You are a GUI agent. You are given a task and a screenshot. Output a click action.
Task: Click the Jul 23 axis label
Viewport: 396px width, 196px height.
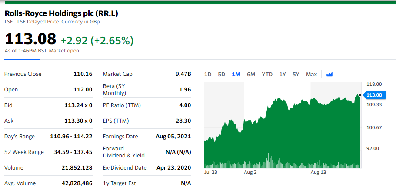pyautogui.click(x=211, y=173)
